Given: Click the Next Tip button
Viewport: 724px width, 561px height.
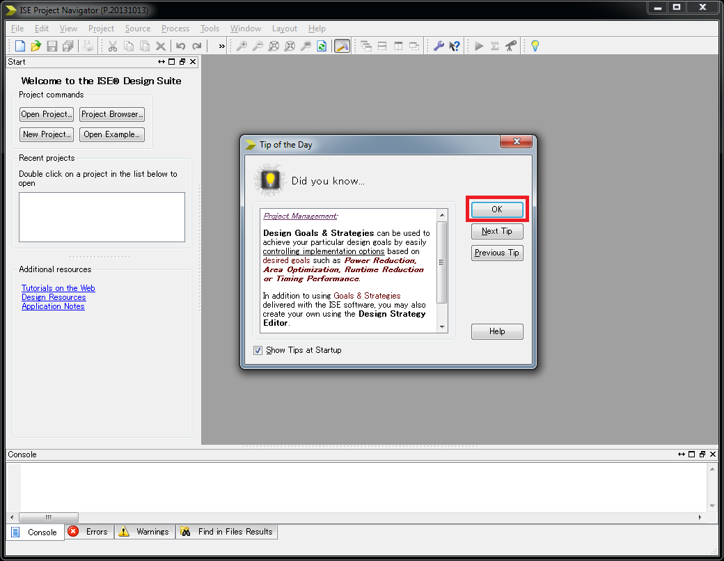Looking at the screenshot, I should (x=497, y=231).
